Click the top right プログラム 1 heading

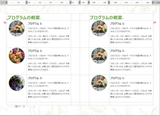tap(117, 24)
